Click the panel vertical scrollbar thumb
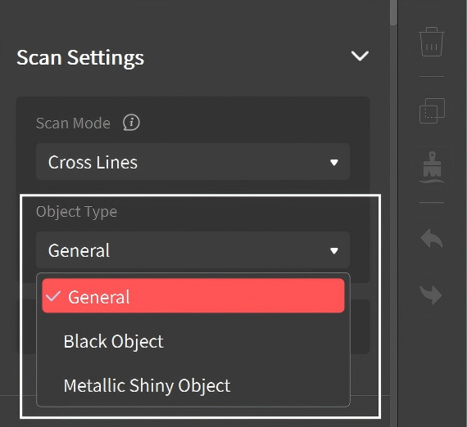Image resolution: width=467 pixels, height=427 pixels. coord(393,12)
